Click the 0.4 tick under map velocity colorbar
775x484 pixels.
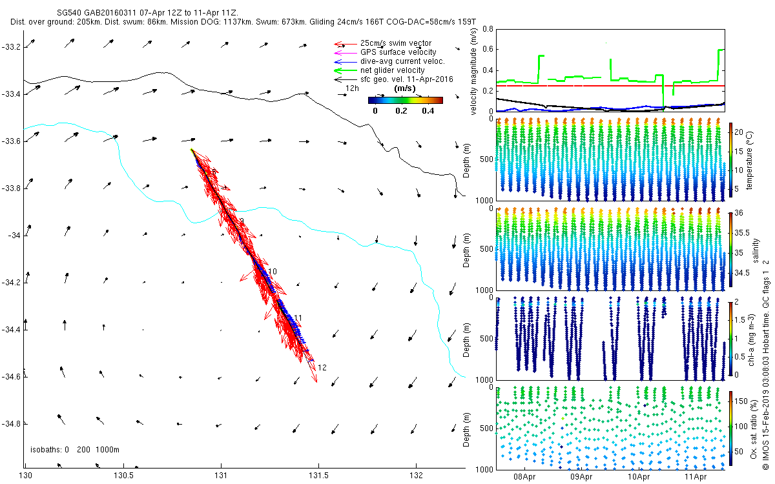click(x=429, y=110)
